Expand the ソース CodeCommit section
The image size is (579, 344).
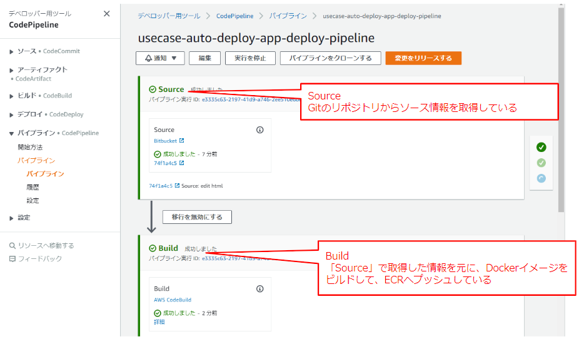(x=11, y=52)
